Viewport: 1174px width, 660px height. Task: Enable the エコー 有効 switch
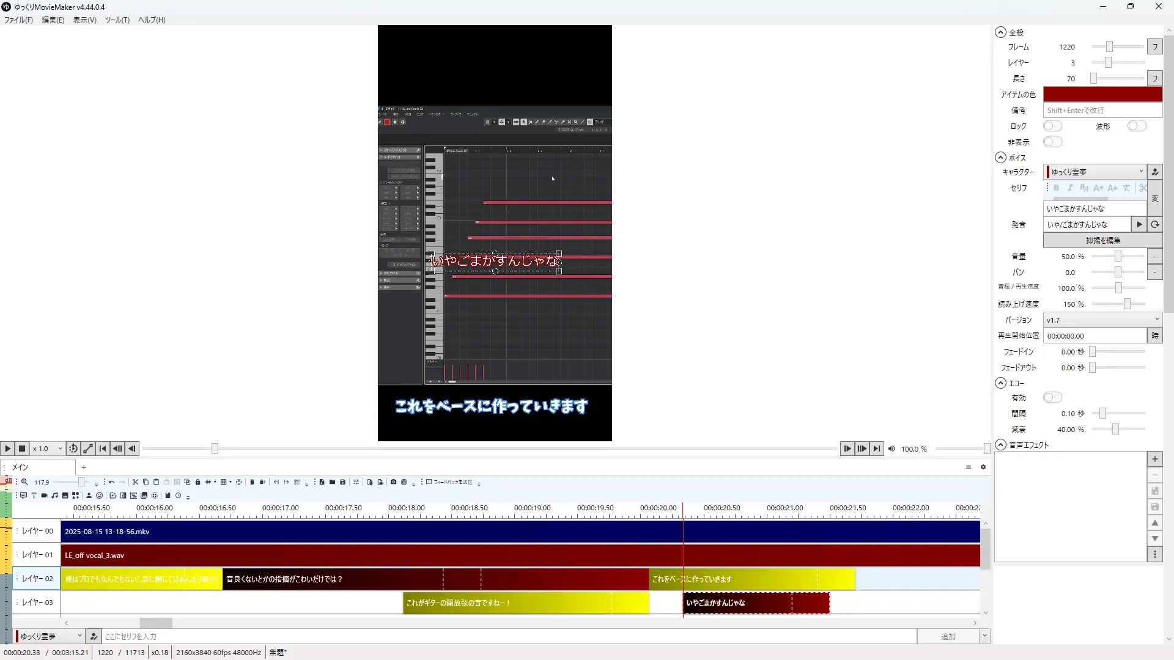[1052, 397]
